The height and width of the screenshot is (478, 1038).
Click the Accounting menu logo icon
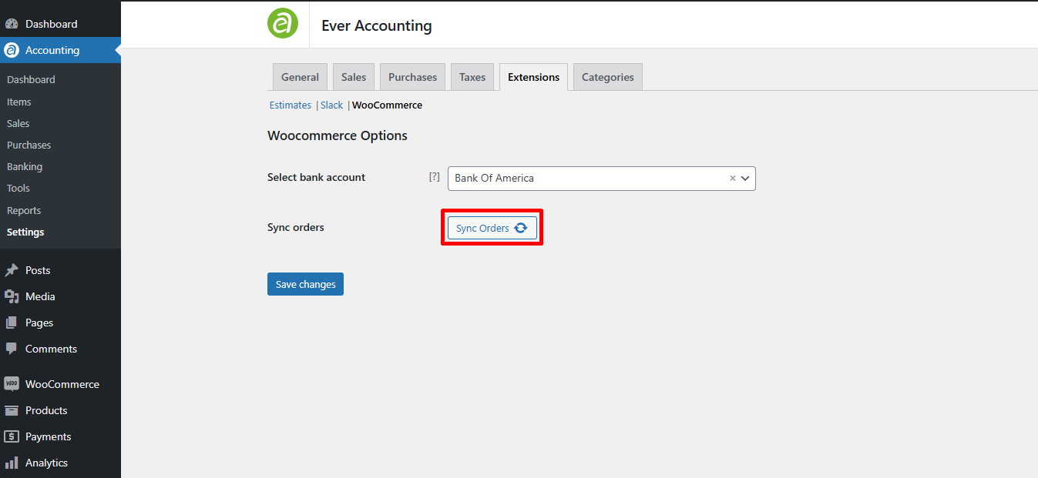point(12,50)
